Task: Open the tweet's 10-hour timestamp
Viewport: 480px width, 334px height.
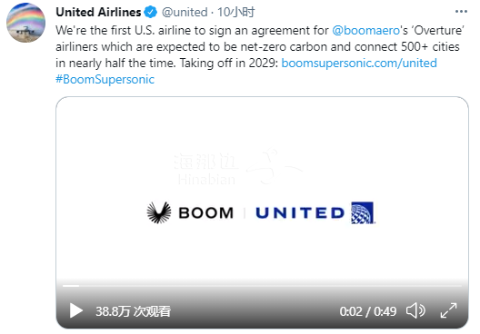Action: point(236,12)
